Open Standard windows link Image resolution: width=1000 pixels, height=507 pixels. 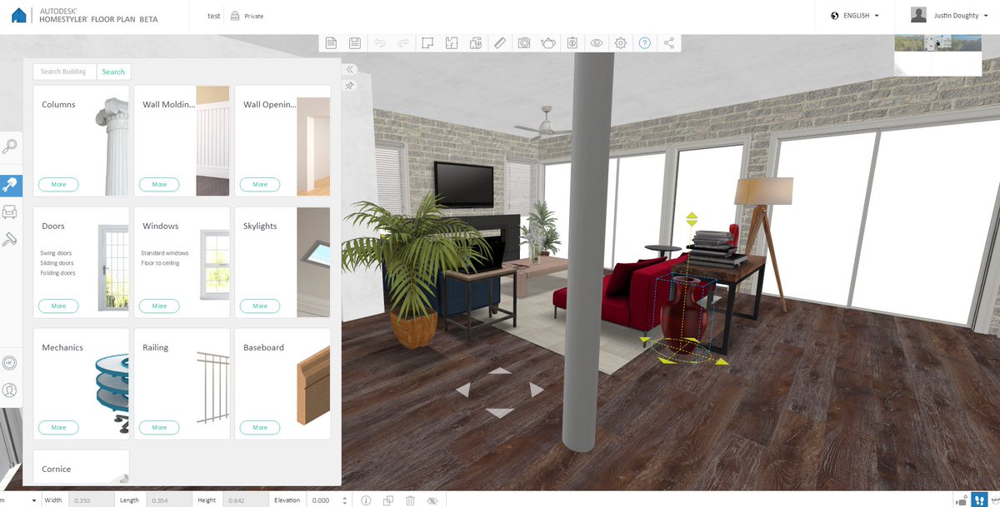165,253
